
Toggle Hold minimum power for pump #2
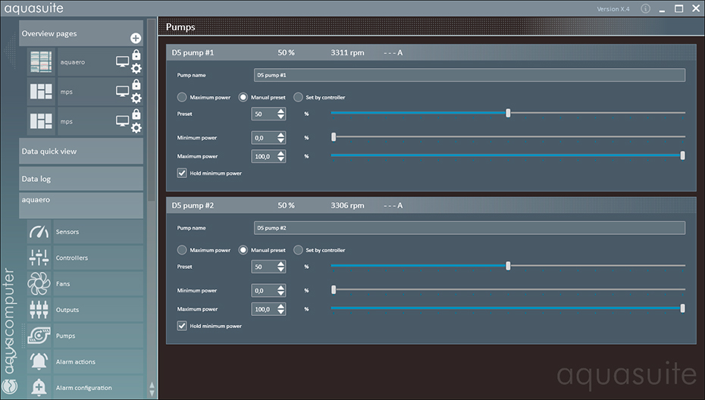click(182, 326)
